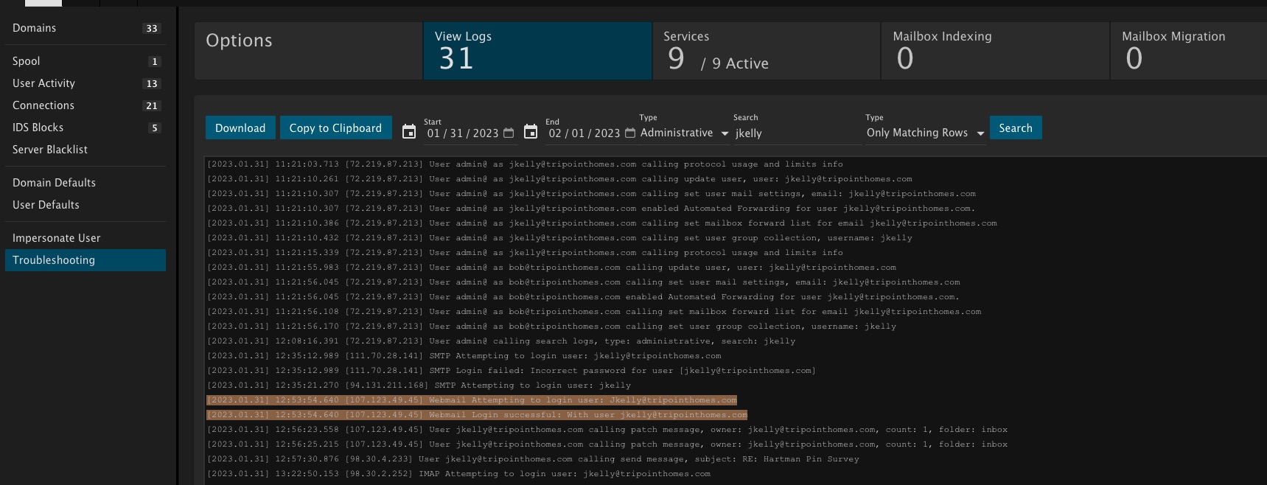Click the calendar icon before End date
Image resolution: width=1267 pixels, height=485 pixels.
531,132
